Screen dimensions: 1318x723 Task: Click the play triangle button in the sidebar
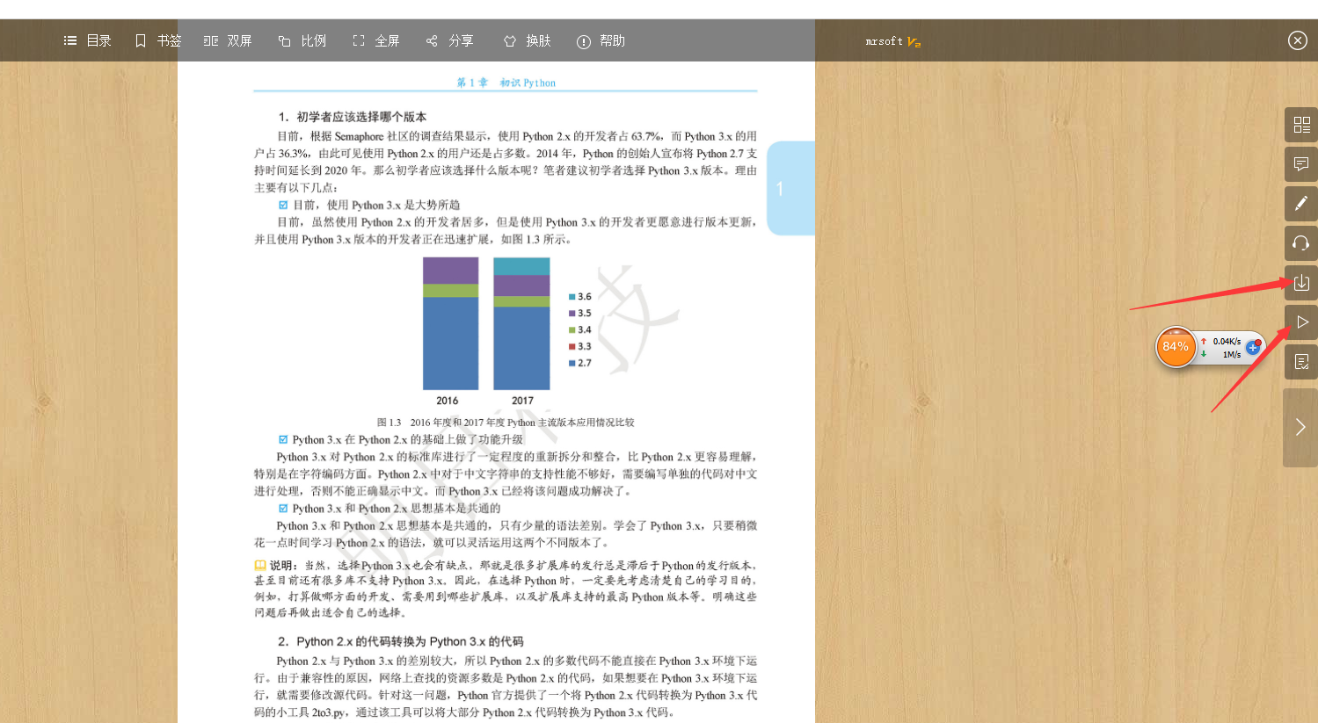[x=1301, y=322]
